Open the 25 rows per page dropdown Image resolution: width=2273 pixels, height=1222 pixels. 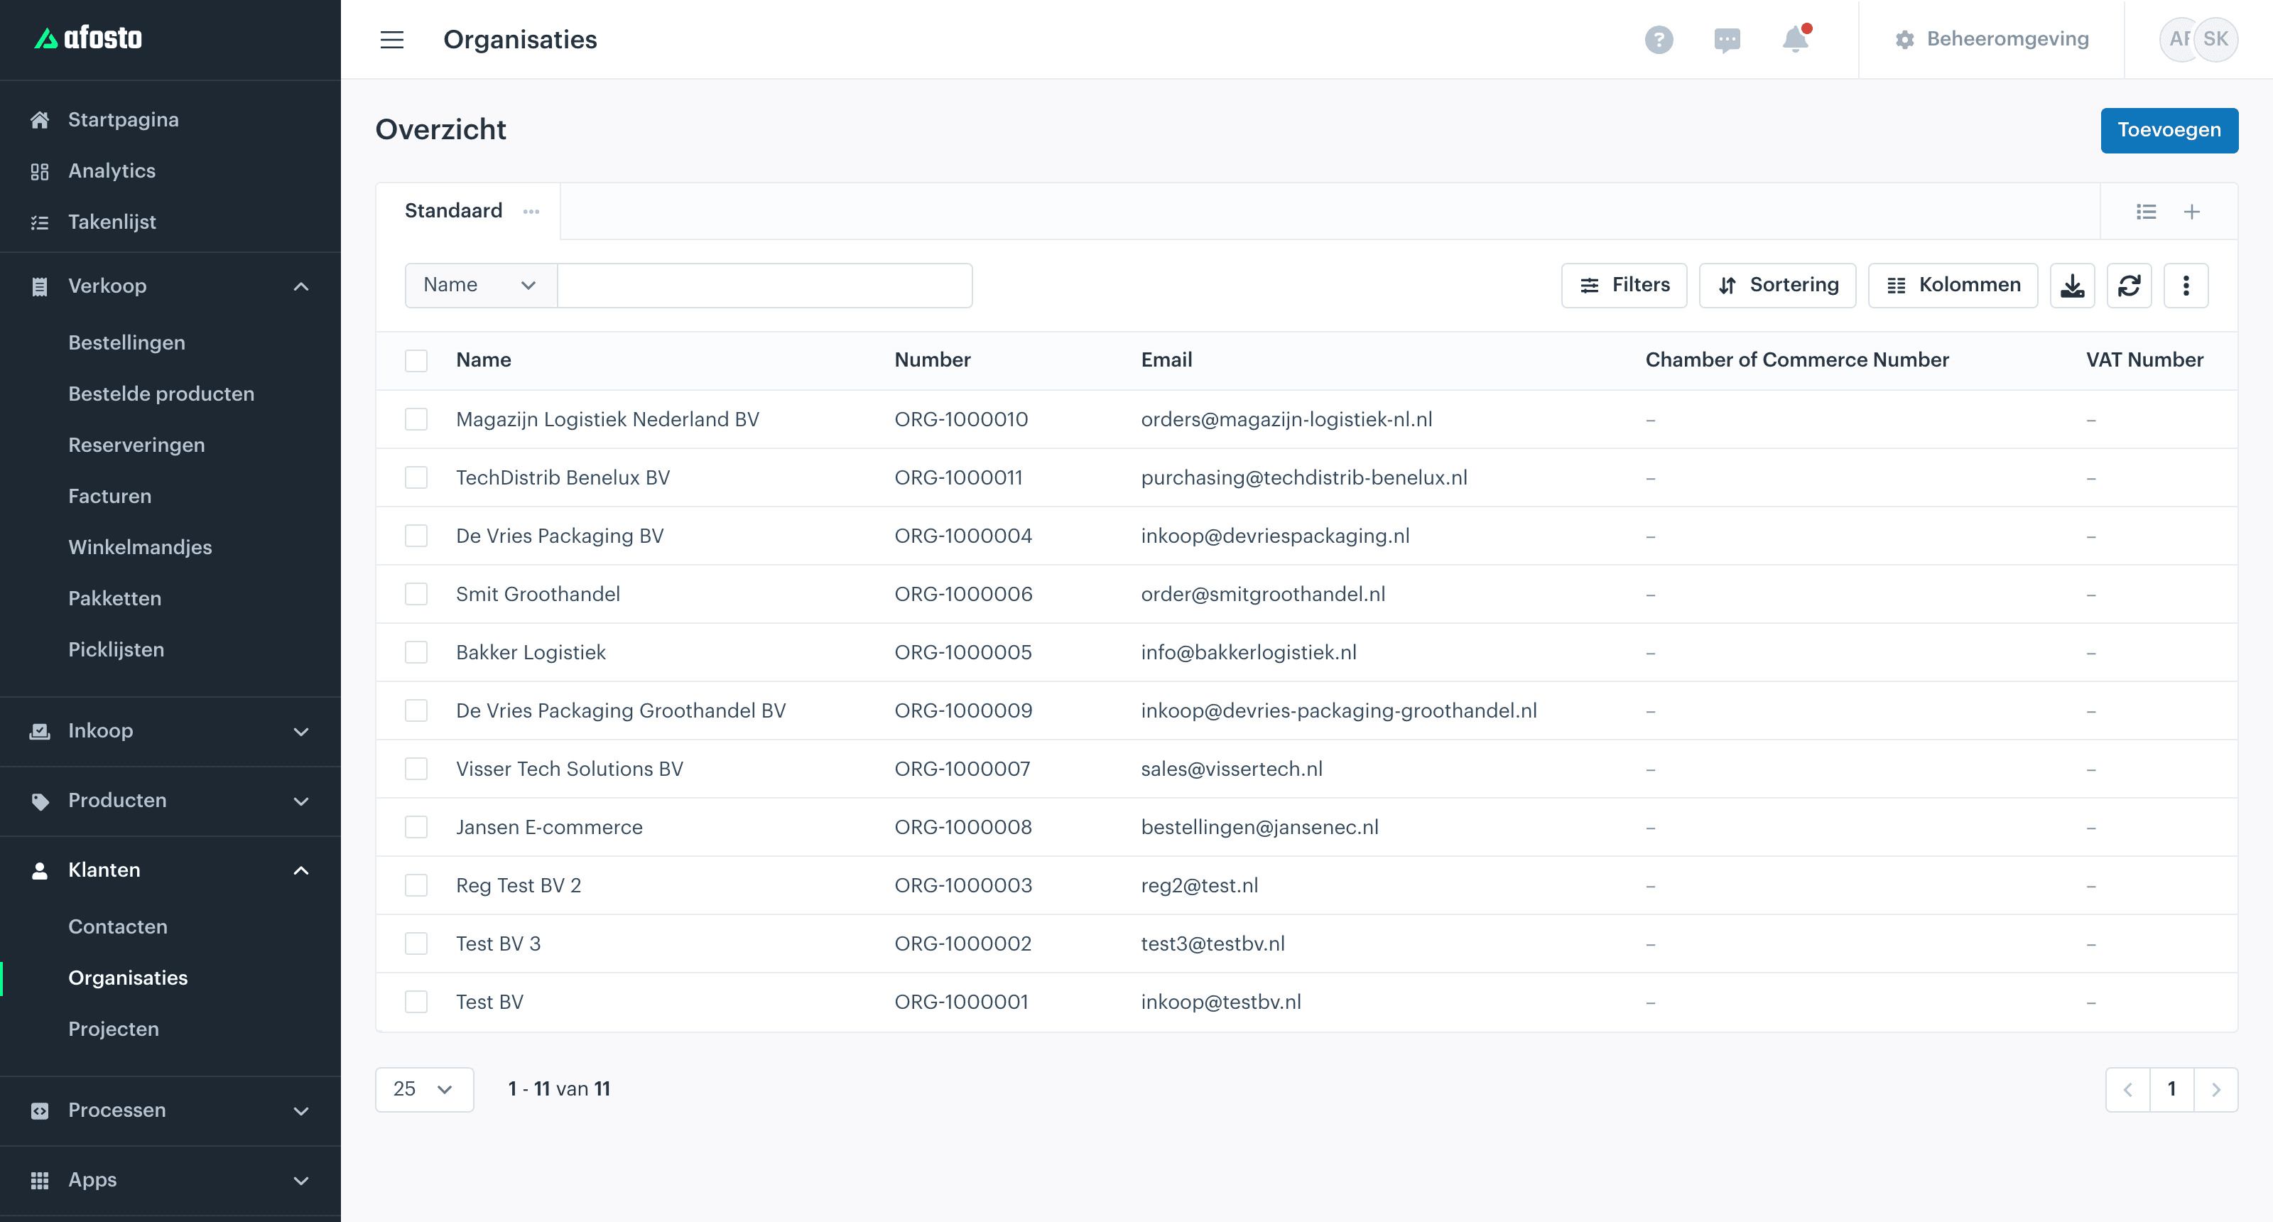[x=425, y=1088]
